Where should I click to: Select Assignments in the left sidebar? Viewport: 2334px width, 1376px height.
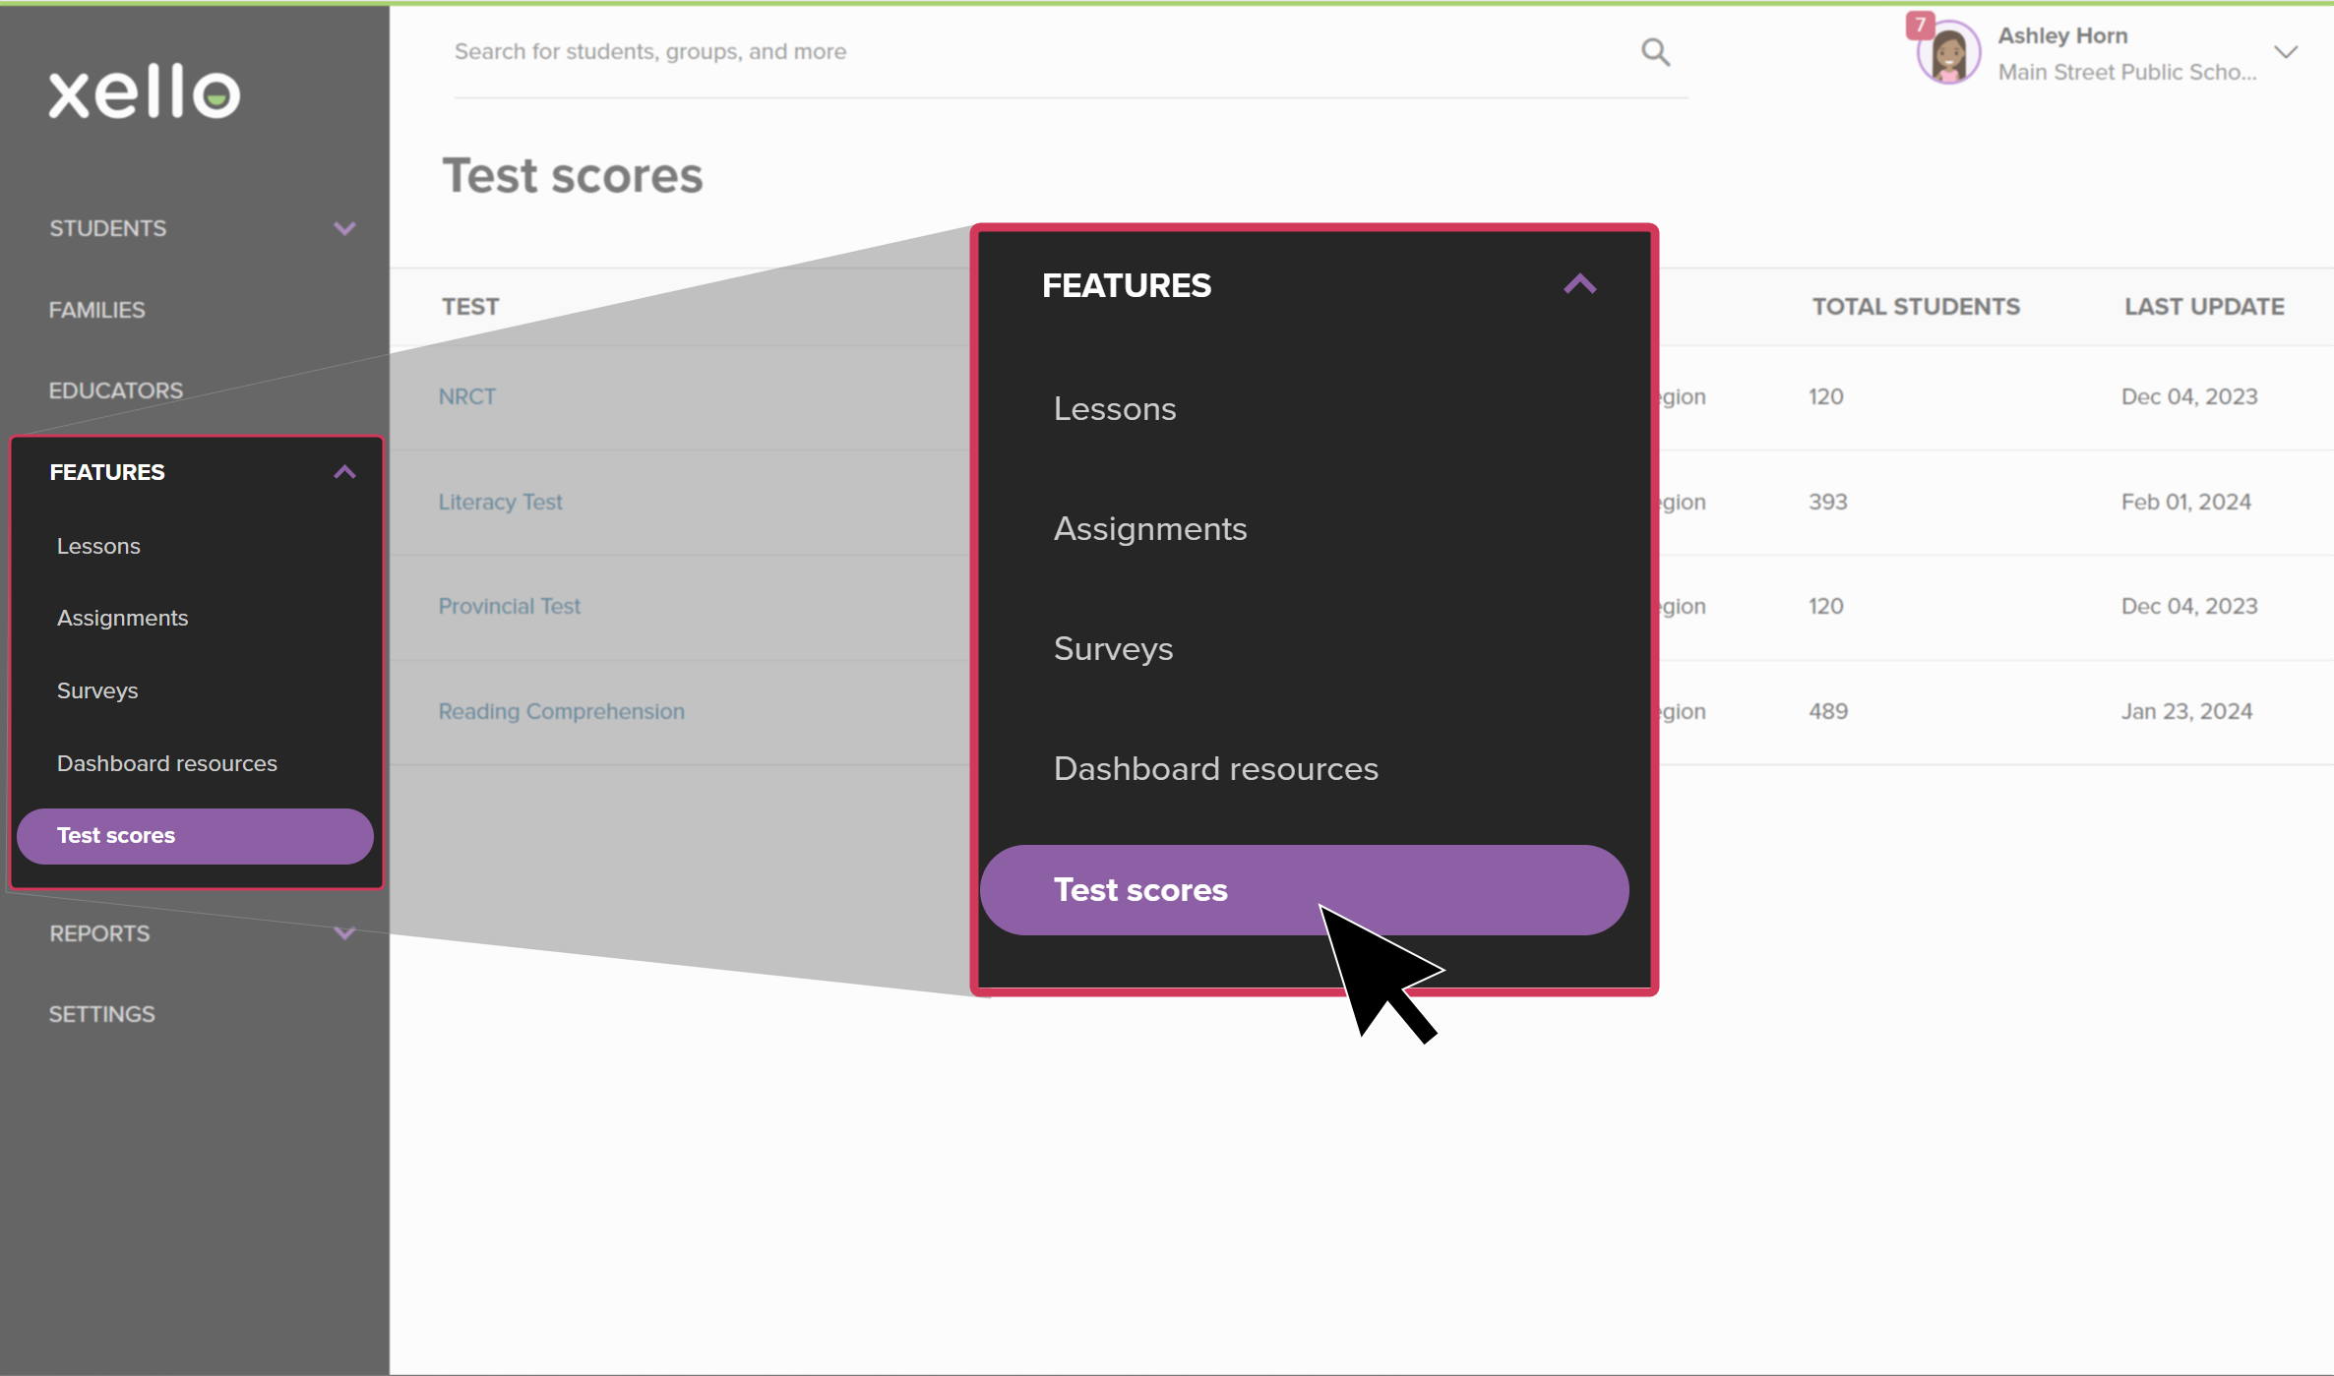tap(122, 618)
